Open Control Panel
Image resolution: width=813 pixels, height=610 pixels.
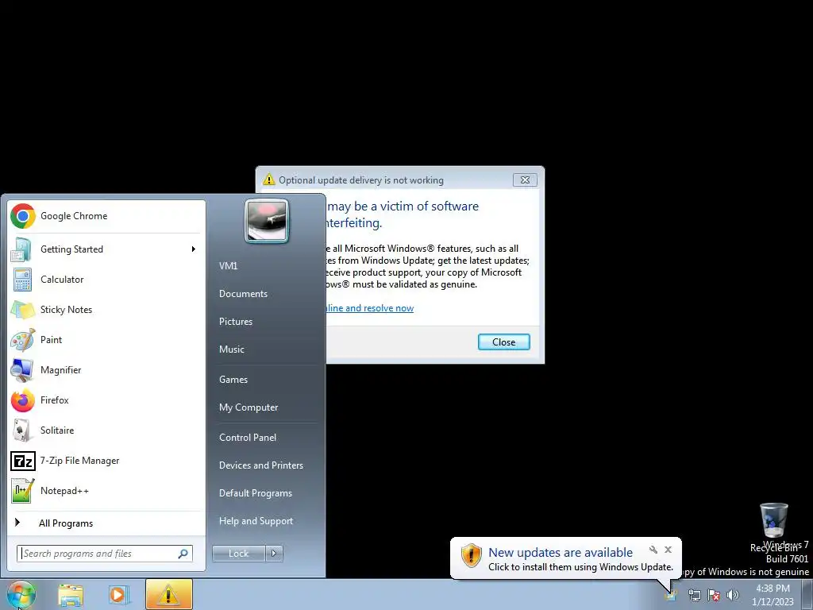[x=248, y=438]
